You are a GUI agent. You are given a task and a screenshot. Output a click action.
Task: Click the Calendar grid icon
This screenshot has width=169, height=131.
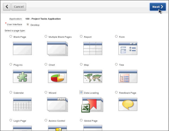click(22, 104)
